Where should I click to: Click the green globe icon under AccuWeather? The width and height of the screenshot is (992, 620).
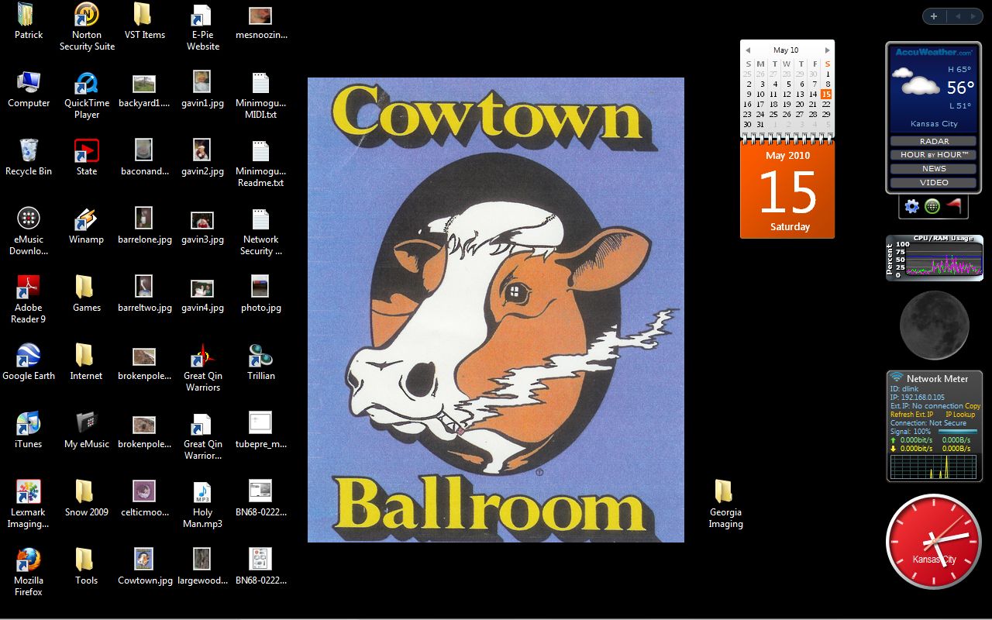click(932, 206)
